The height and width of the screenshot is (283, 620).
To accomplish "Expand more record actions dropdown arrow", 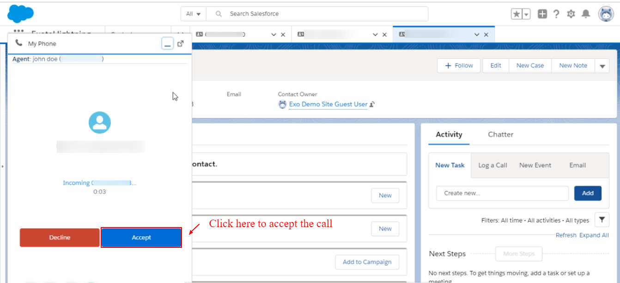I will [x=602, y=66].
